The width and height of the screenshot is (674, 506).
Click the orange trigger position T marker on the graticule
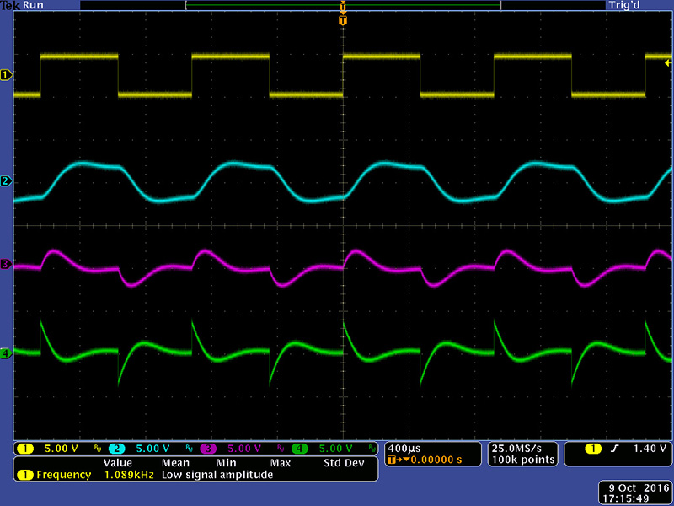(x=343, y=20)
